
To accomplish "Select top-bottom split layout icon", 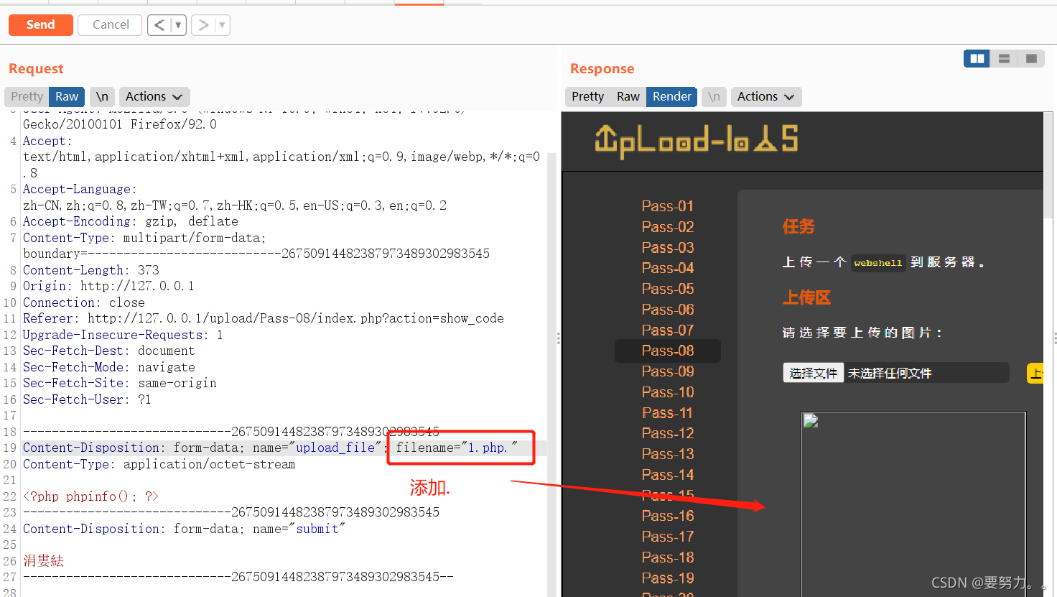I will click(1004, 58).
